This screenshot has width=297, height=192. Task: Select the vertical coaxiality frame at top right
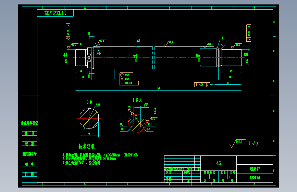[x=249, y=33]
